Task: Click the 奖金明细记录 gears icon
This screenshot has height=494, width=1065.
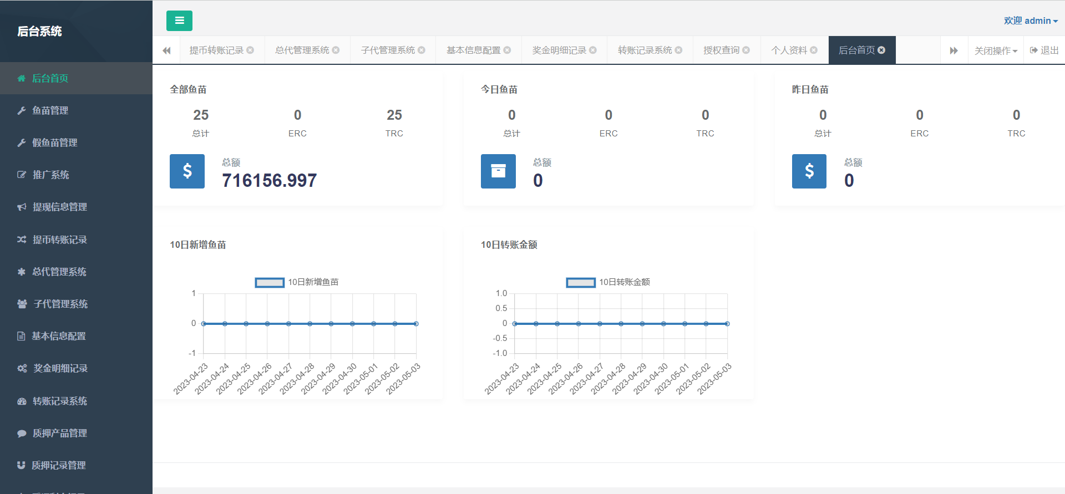Action: [x=22, y=368]
